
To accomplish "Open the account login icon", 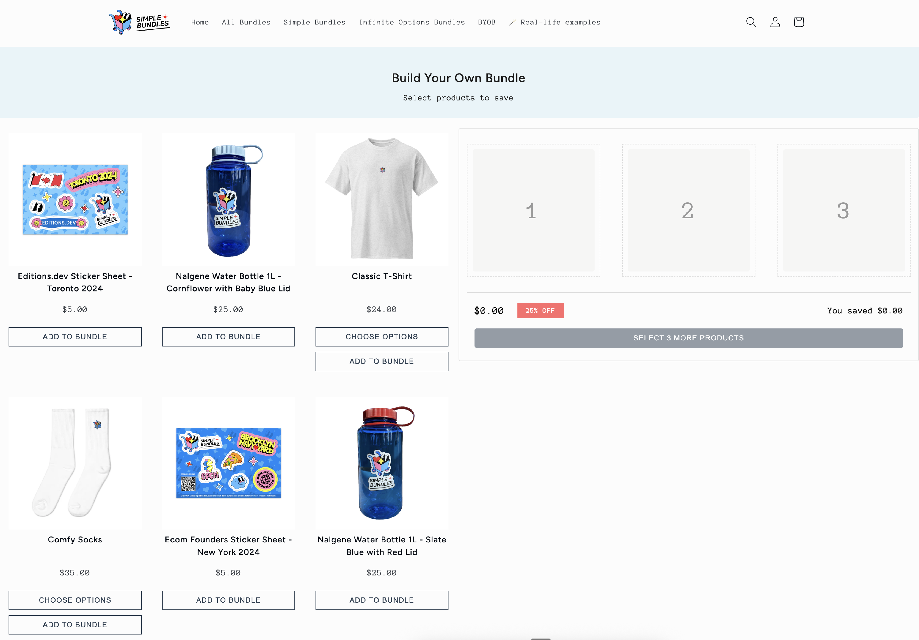I will [x=775, y=22].
